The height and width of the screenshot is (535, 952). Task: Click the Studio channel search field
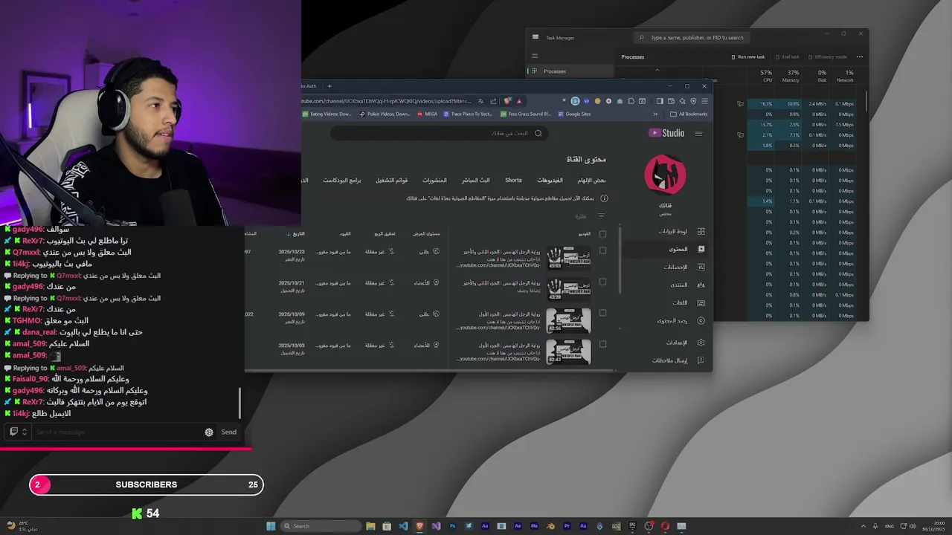pyautogui.click(x=439, y=133)
